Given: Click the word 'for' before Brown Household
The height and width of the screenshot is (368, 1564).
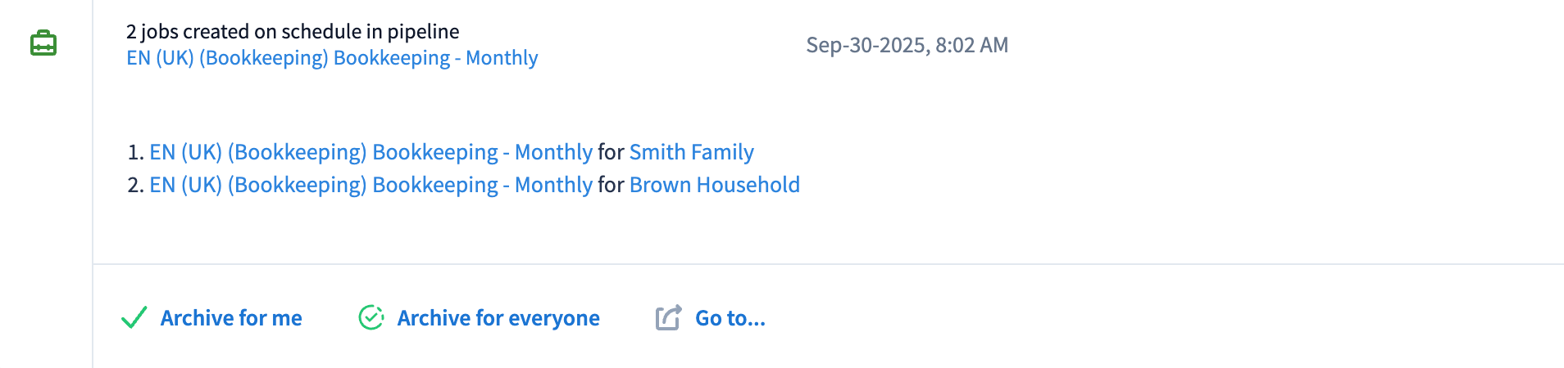Looking at the screenshot, I should point(611,185).
